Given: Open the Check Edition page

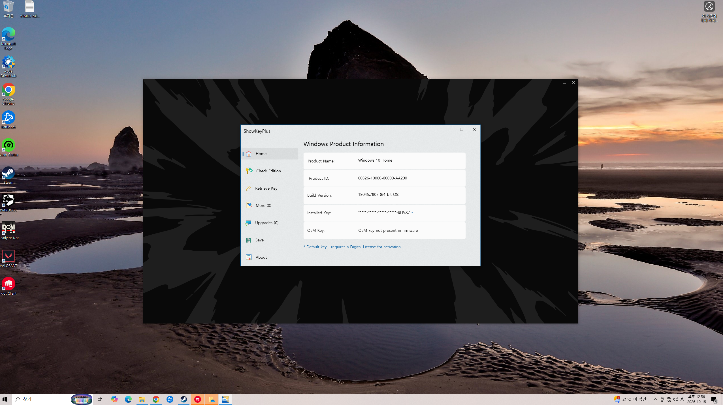Looking at the screenshot, I should [270, 171].
